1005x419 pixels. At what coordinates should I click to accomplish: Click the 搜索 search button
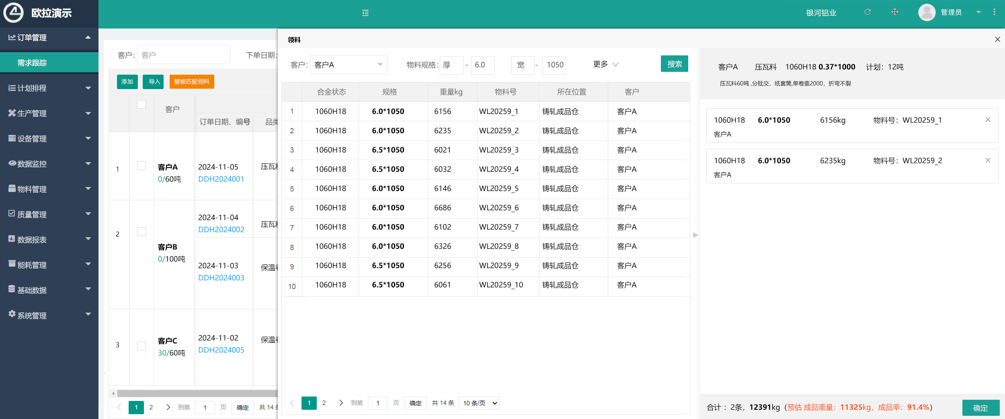674,64
